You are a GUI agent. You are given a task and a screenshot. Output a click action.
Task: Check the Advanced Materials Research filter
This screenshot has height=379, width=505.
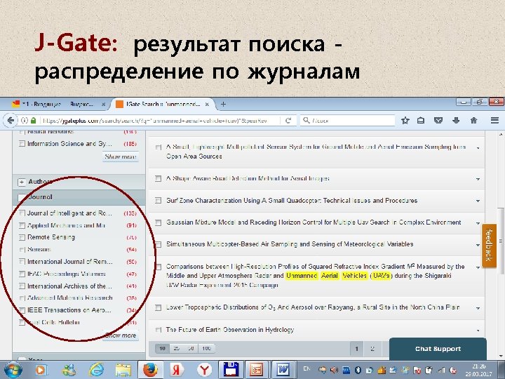coord(22,298)
